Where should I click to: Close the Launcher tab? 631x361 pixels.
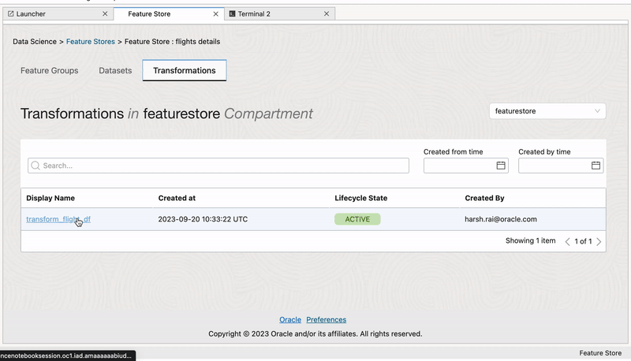pos(105,13)
